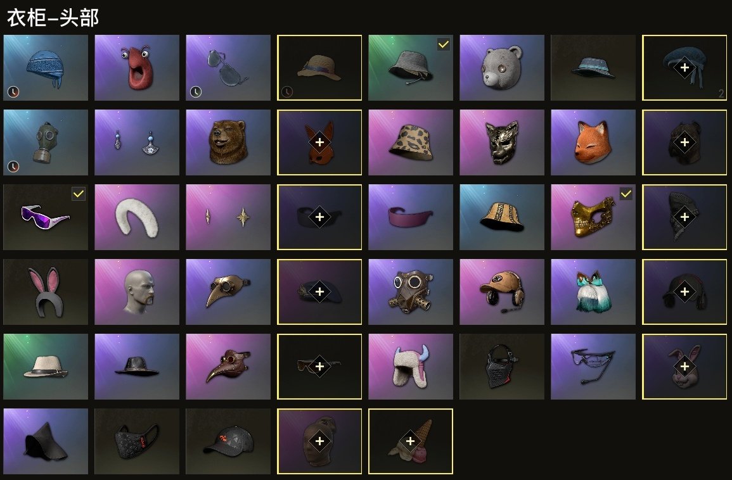This screenshot has width=732, height=480.
Task: Click timer icon on aviator sunglasses
Action: pos(196,92)
